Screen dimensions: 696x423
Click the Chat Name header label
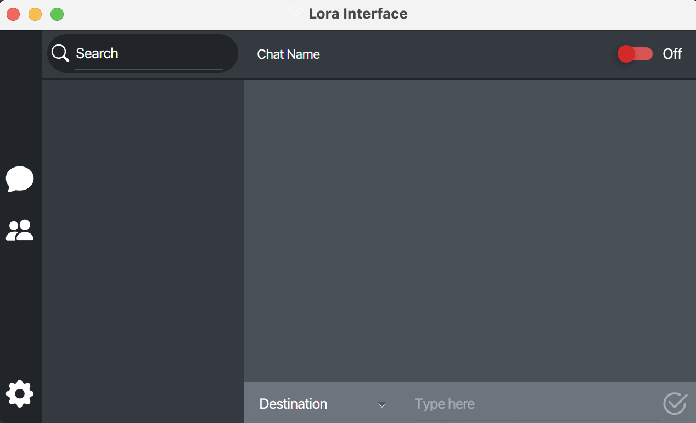point(288,54)
